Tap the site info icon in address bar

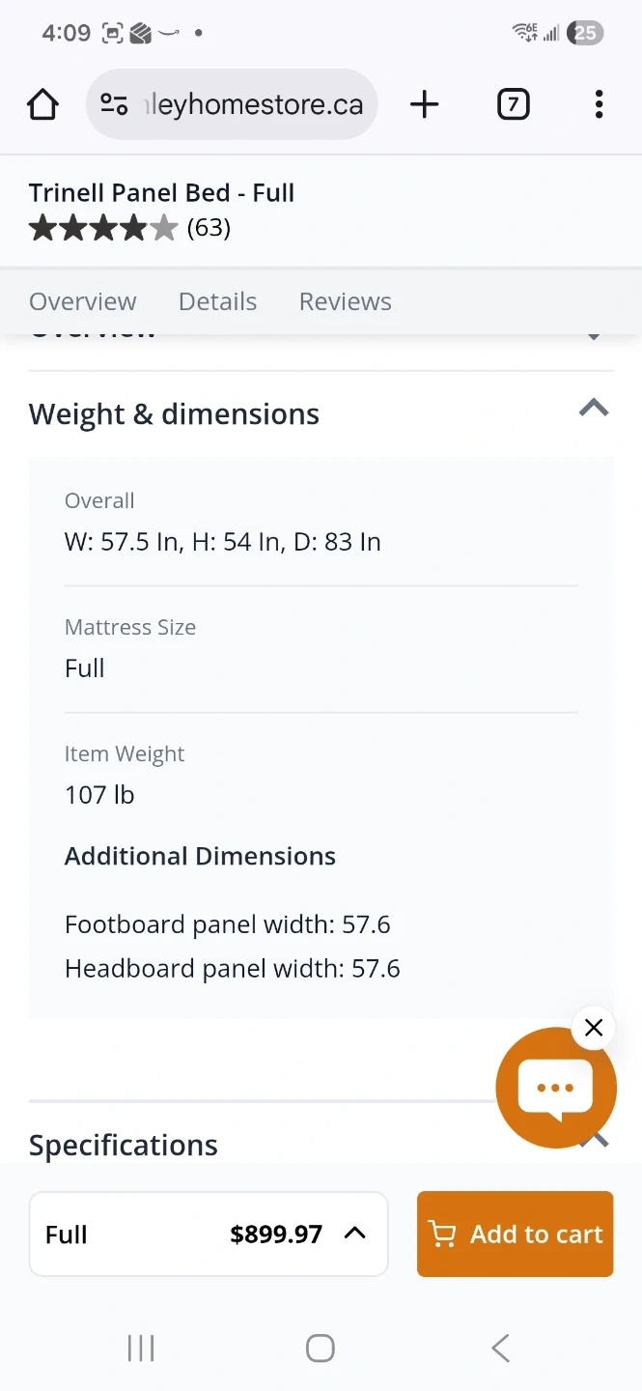tap(115, 104)
